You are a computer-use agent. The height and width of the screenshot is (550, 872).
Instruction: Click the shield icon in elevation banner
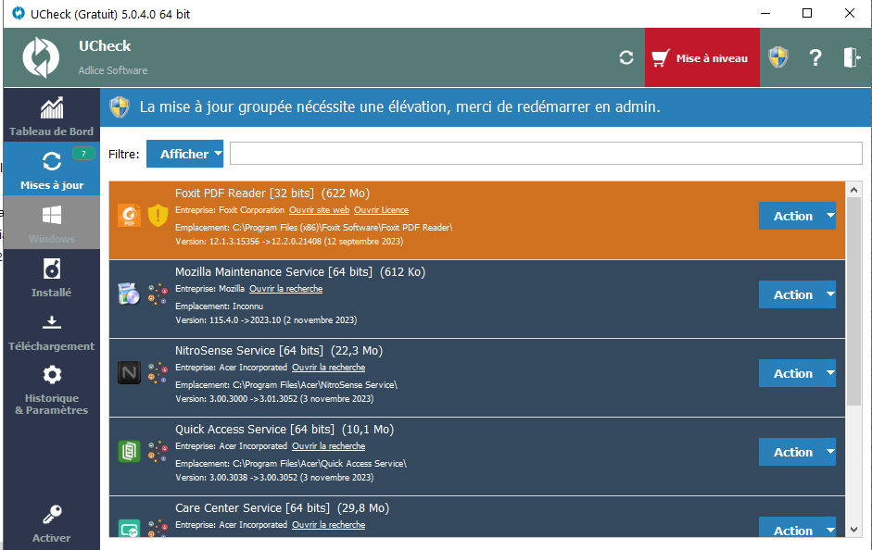tap(120, 106)
